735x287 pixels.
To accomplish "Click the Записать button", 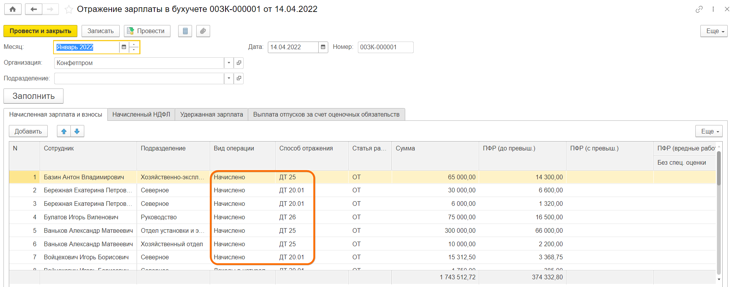I will click(100, 31).
